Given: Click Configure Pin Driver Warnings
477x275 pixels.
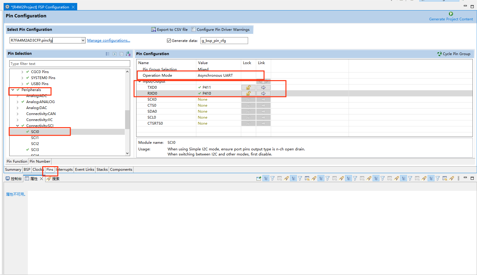Looking at the screenshot, I should (221, 29).
